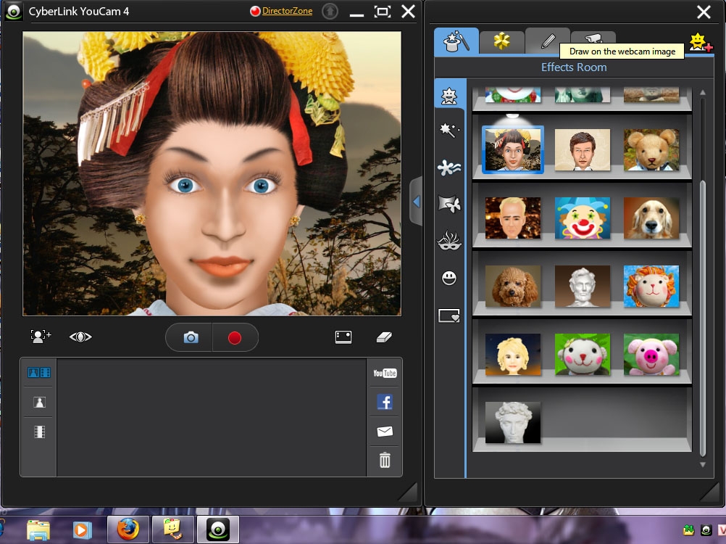The height and width of the screenshot is (544, 726).
Task: Launch Firefox from the taskbar
Action: 128,529
